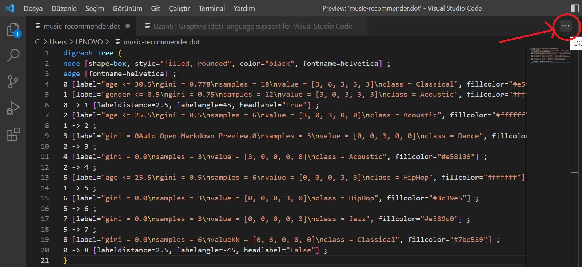Click the color value "#e58139" on line 11

pos(456,157)
